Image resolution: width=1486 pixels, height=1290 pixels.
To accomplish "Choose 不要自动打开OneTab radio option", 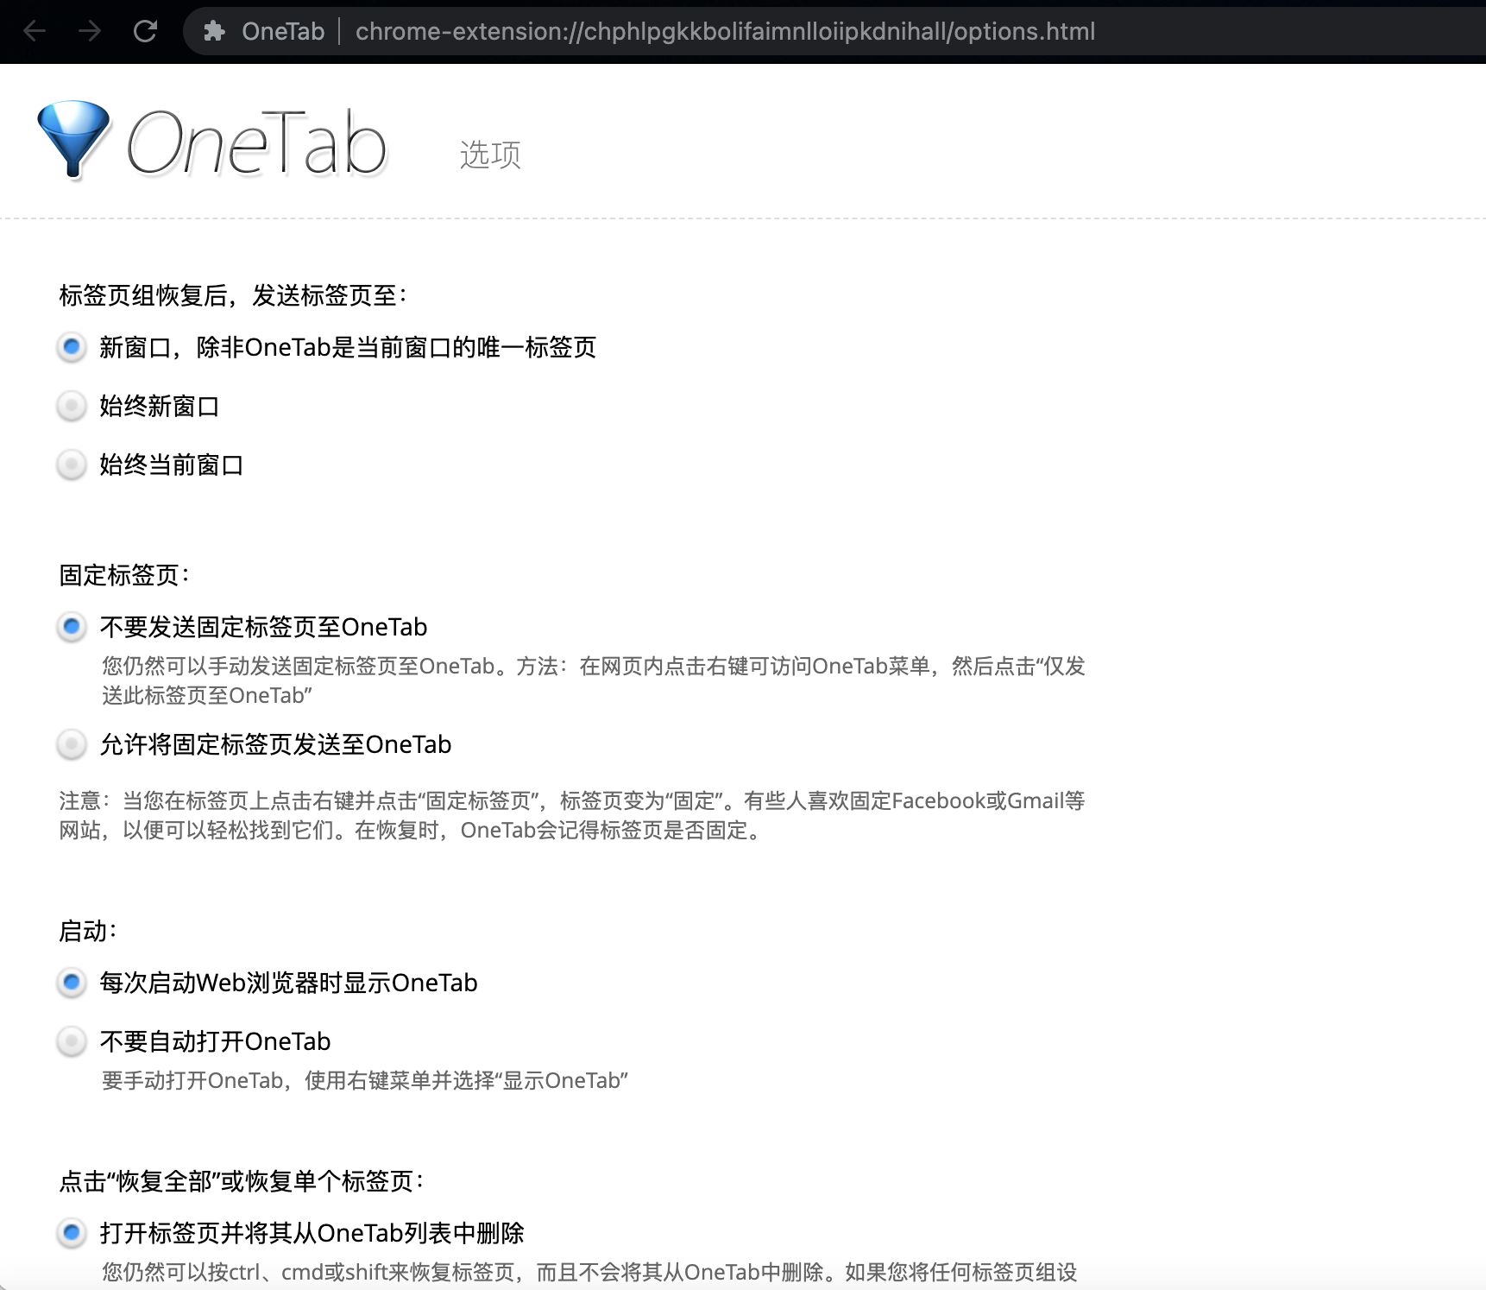I will 72,1041.
